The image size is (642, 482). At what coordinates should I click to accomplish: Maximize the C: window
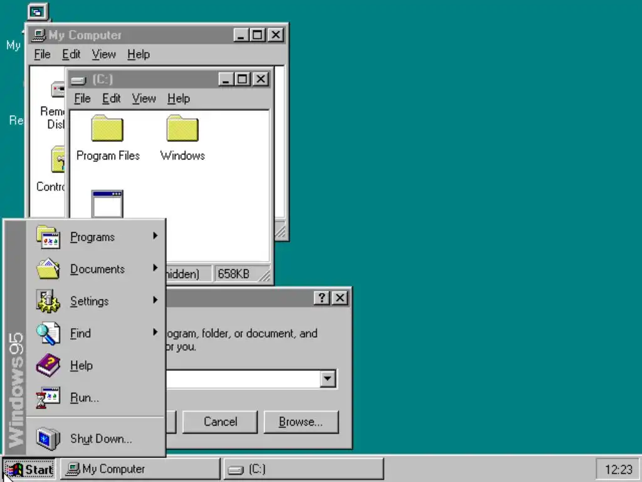[242, 79]
